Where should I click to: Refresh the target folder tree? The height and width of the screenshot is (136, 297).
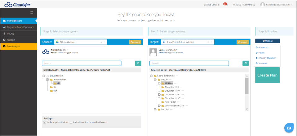(246, 63)
